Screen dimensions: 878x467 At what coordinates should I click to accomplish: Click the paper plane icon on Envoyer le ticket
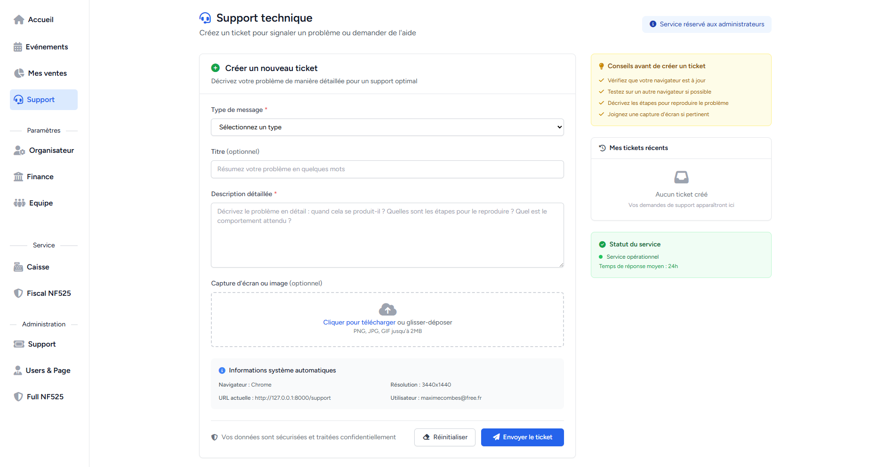[x=496, y=437]
